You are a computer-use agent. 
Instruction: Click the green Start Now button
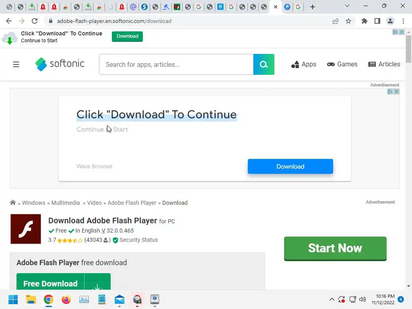(335, 249)
